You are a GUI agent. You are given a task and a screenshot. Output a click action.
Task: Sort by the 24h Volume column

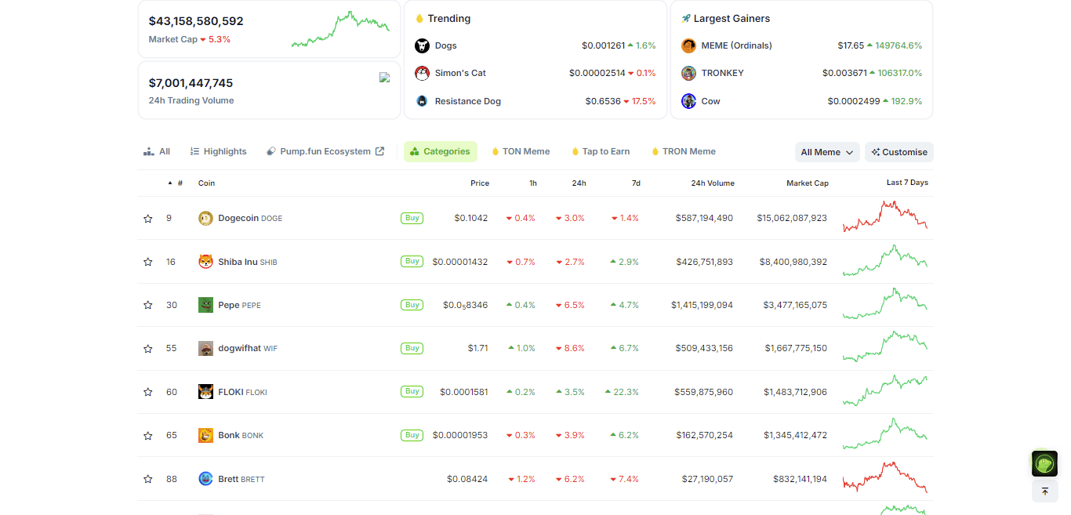[713, 183]
